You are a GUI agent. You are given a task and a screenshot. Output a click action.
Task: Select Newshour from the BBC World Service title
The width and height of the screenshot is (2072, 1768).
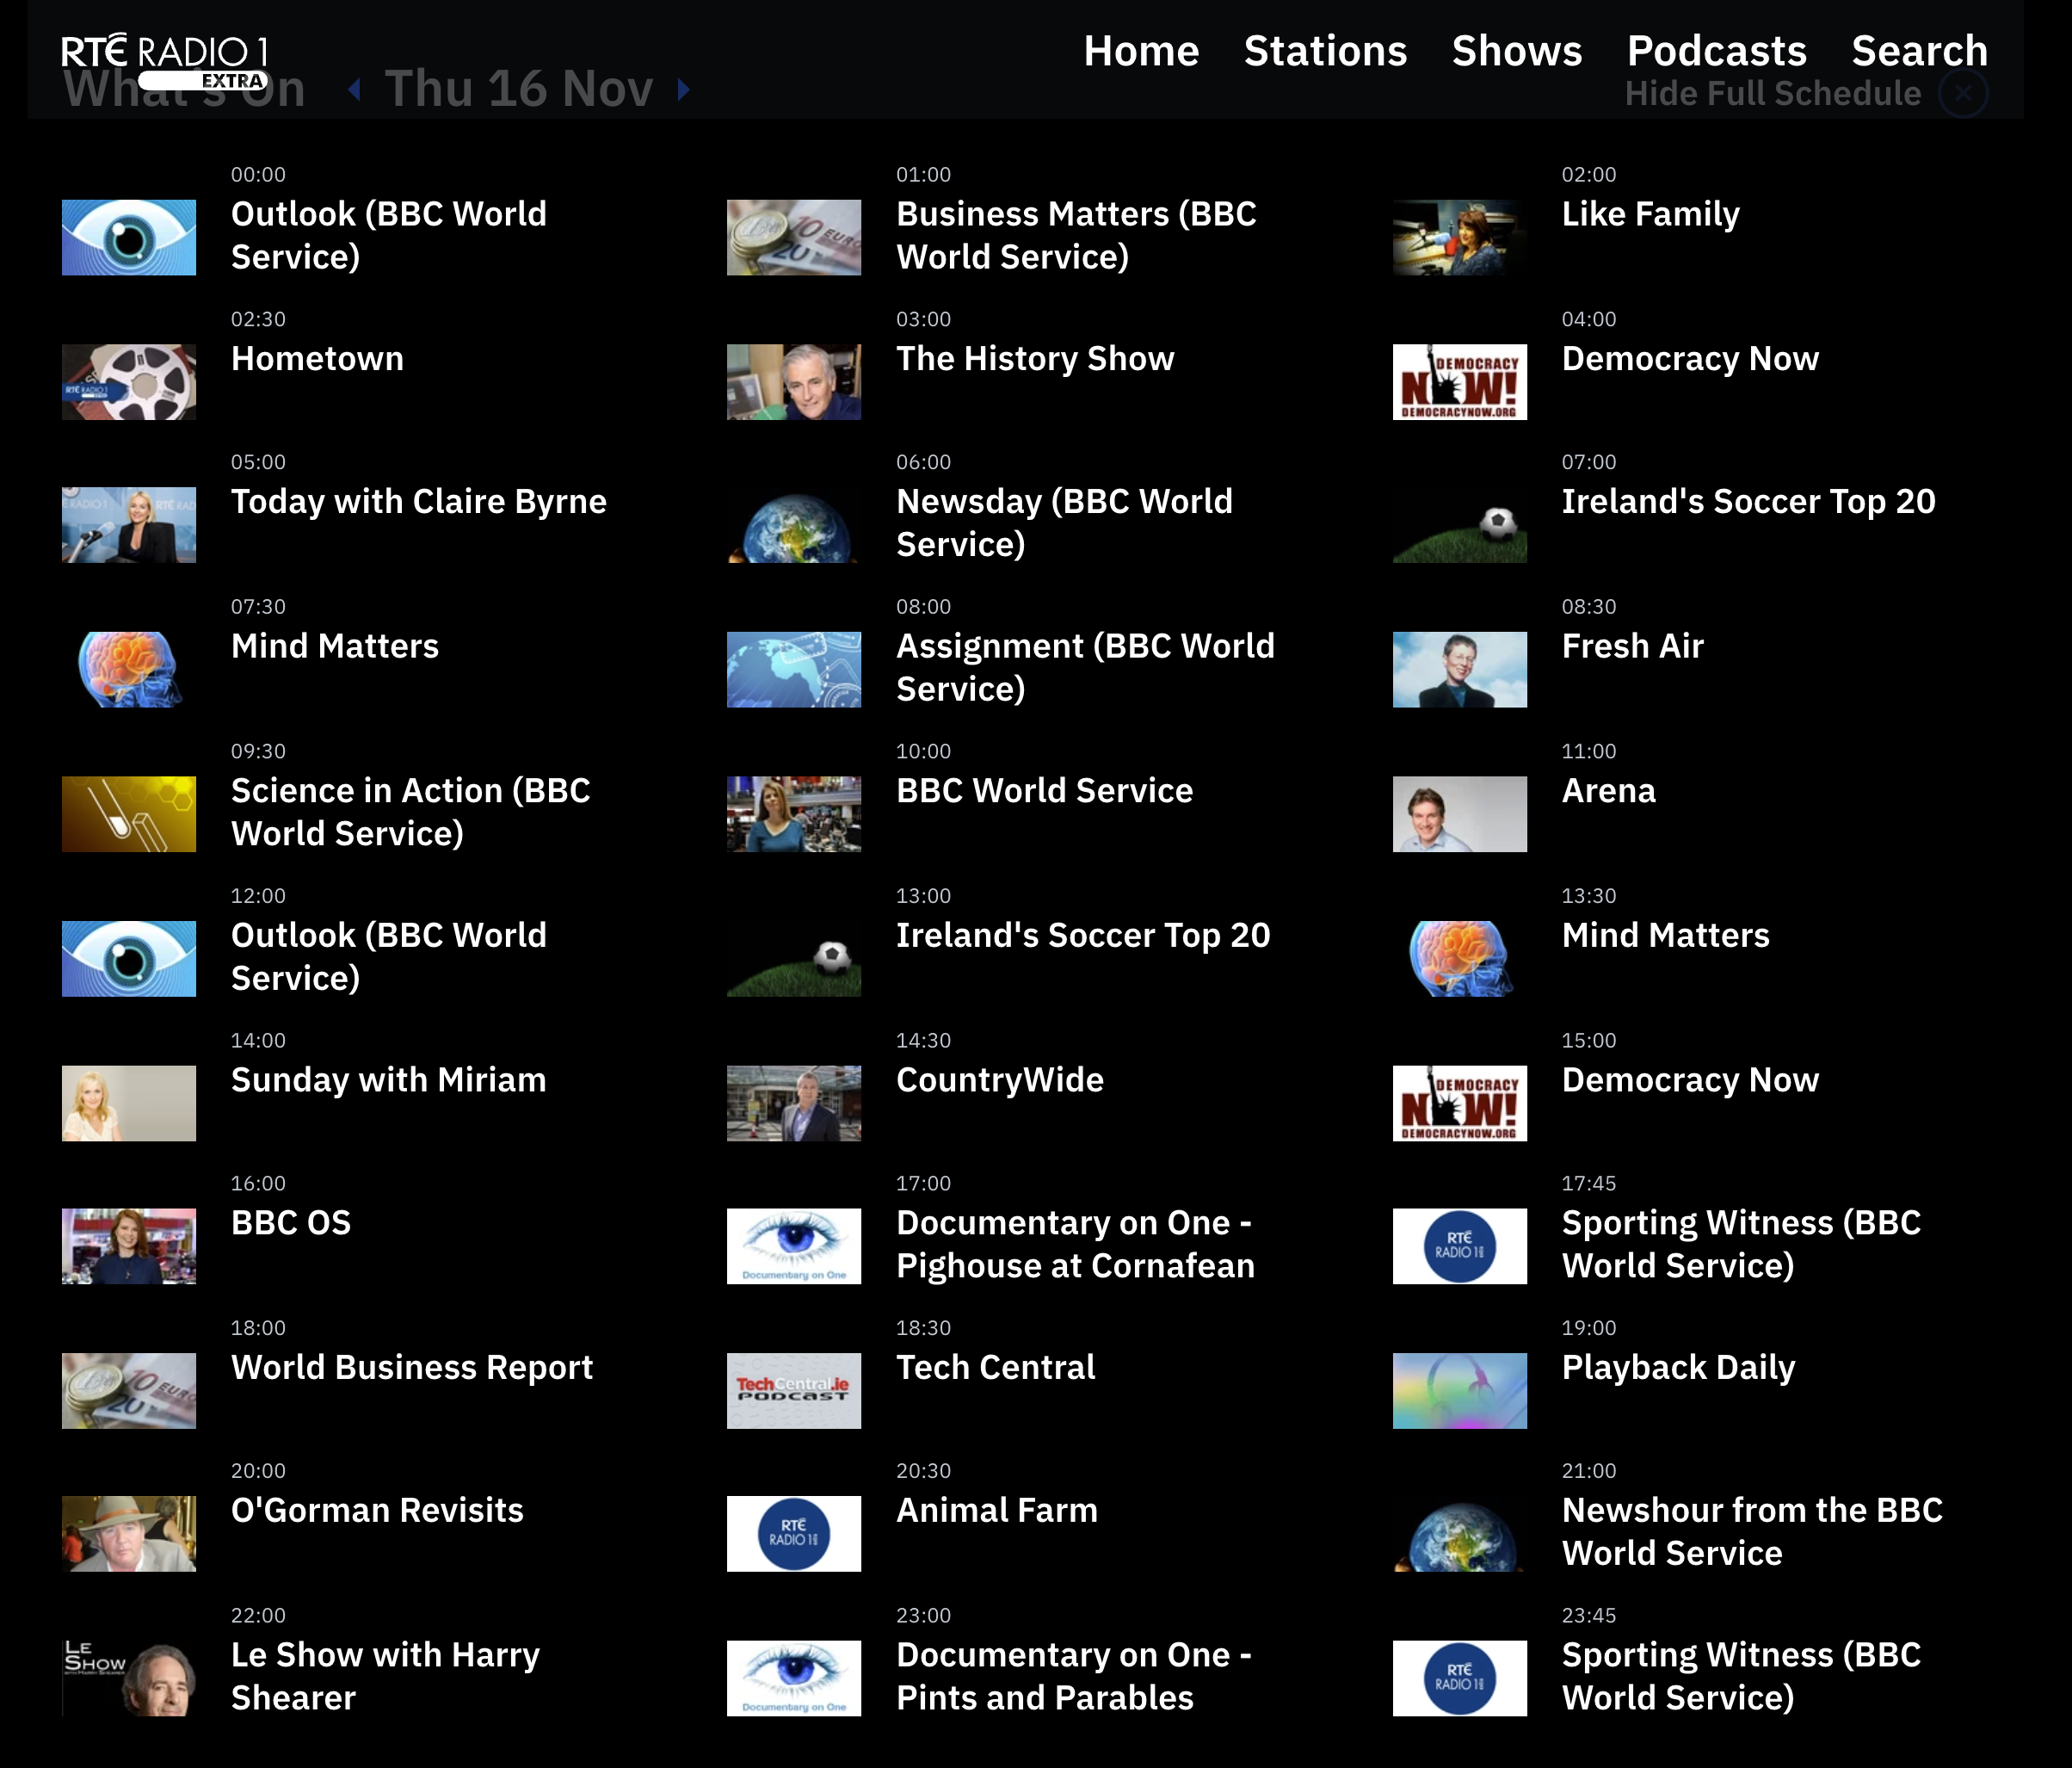point(1752,1532)
